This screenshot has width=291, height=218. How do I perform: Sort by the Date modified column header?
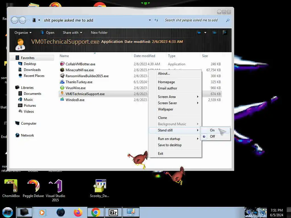pos(149,56)
